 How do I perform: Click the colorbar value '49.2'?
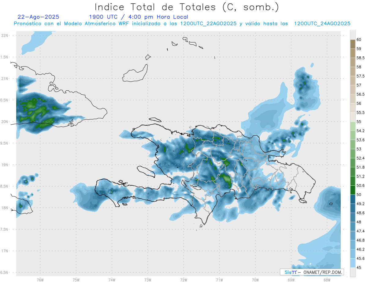pos(361,204)
